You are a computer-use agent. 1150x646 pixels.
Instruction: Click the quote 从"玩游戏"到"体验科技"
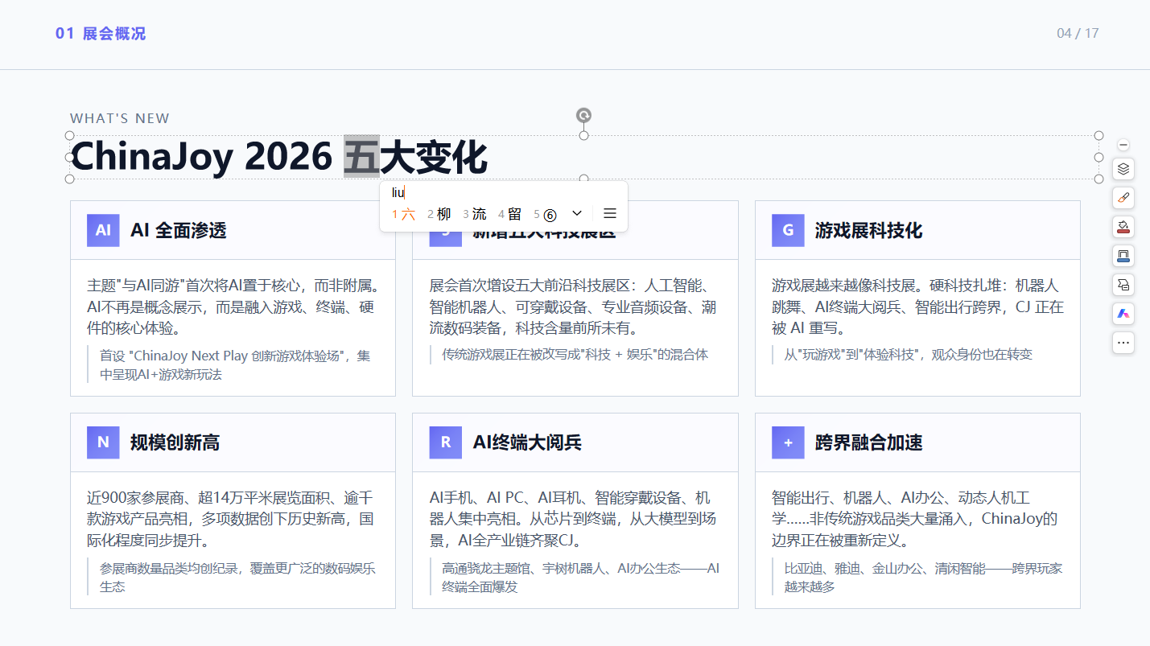tap(908, 355)
